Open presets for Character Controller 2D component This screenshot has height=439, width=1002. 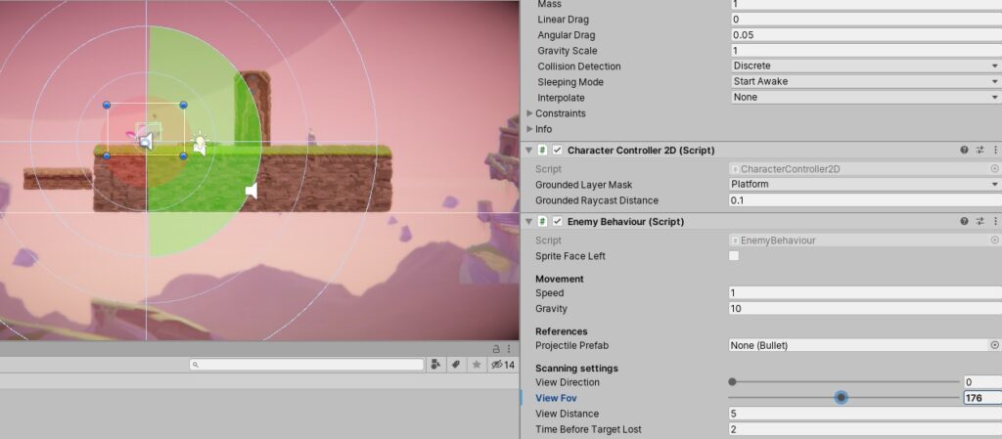click(x=979, y=150)
